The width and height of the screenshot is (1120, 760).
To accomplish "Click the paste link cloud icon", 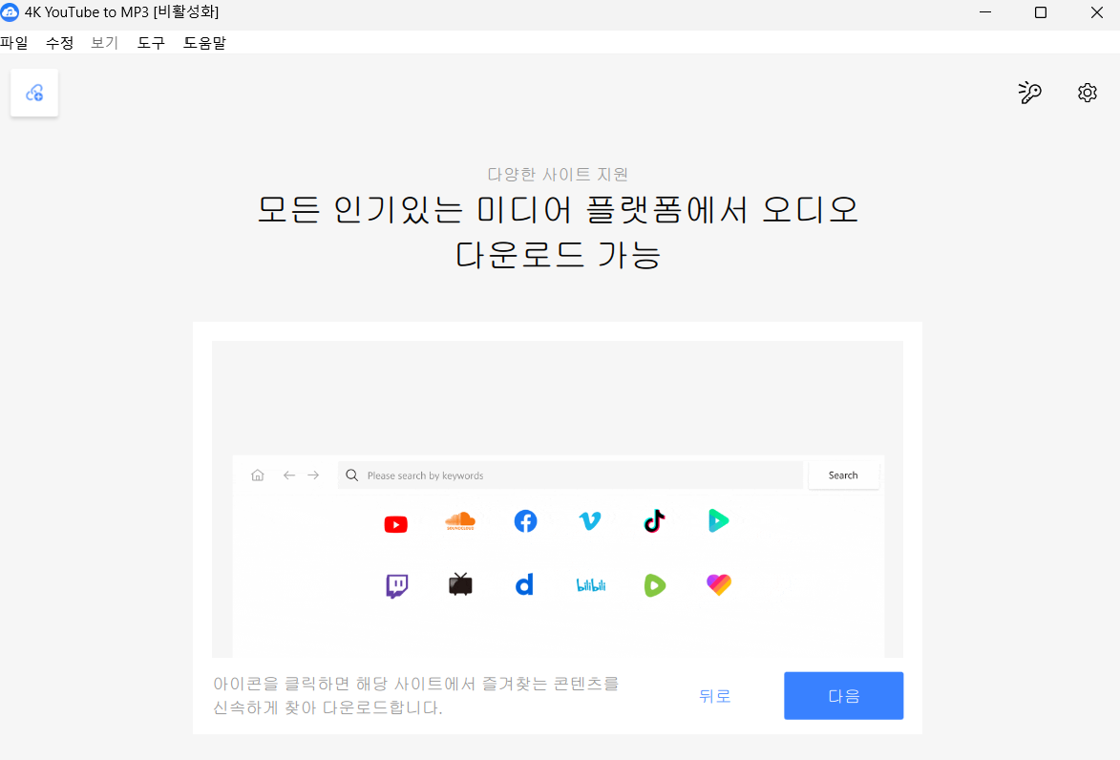I will [34, 93].
